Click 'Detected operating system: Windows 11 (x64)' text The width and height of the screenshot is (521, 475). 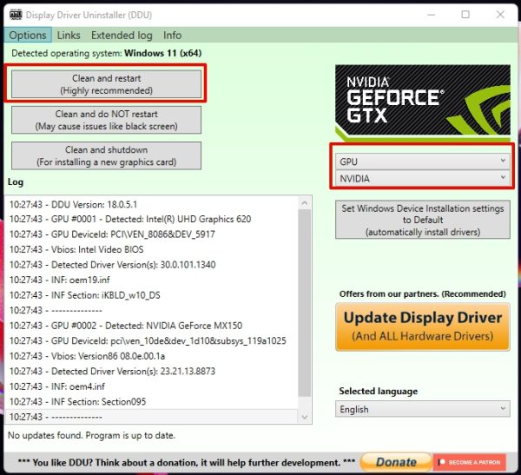[x=106, y=53]
